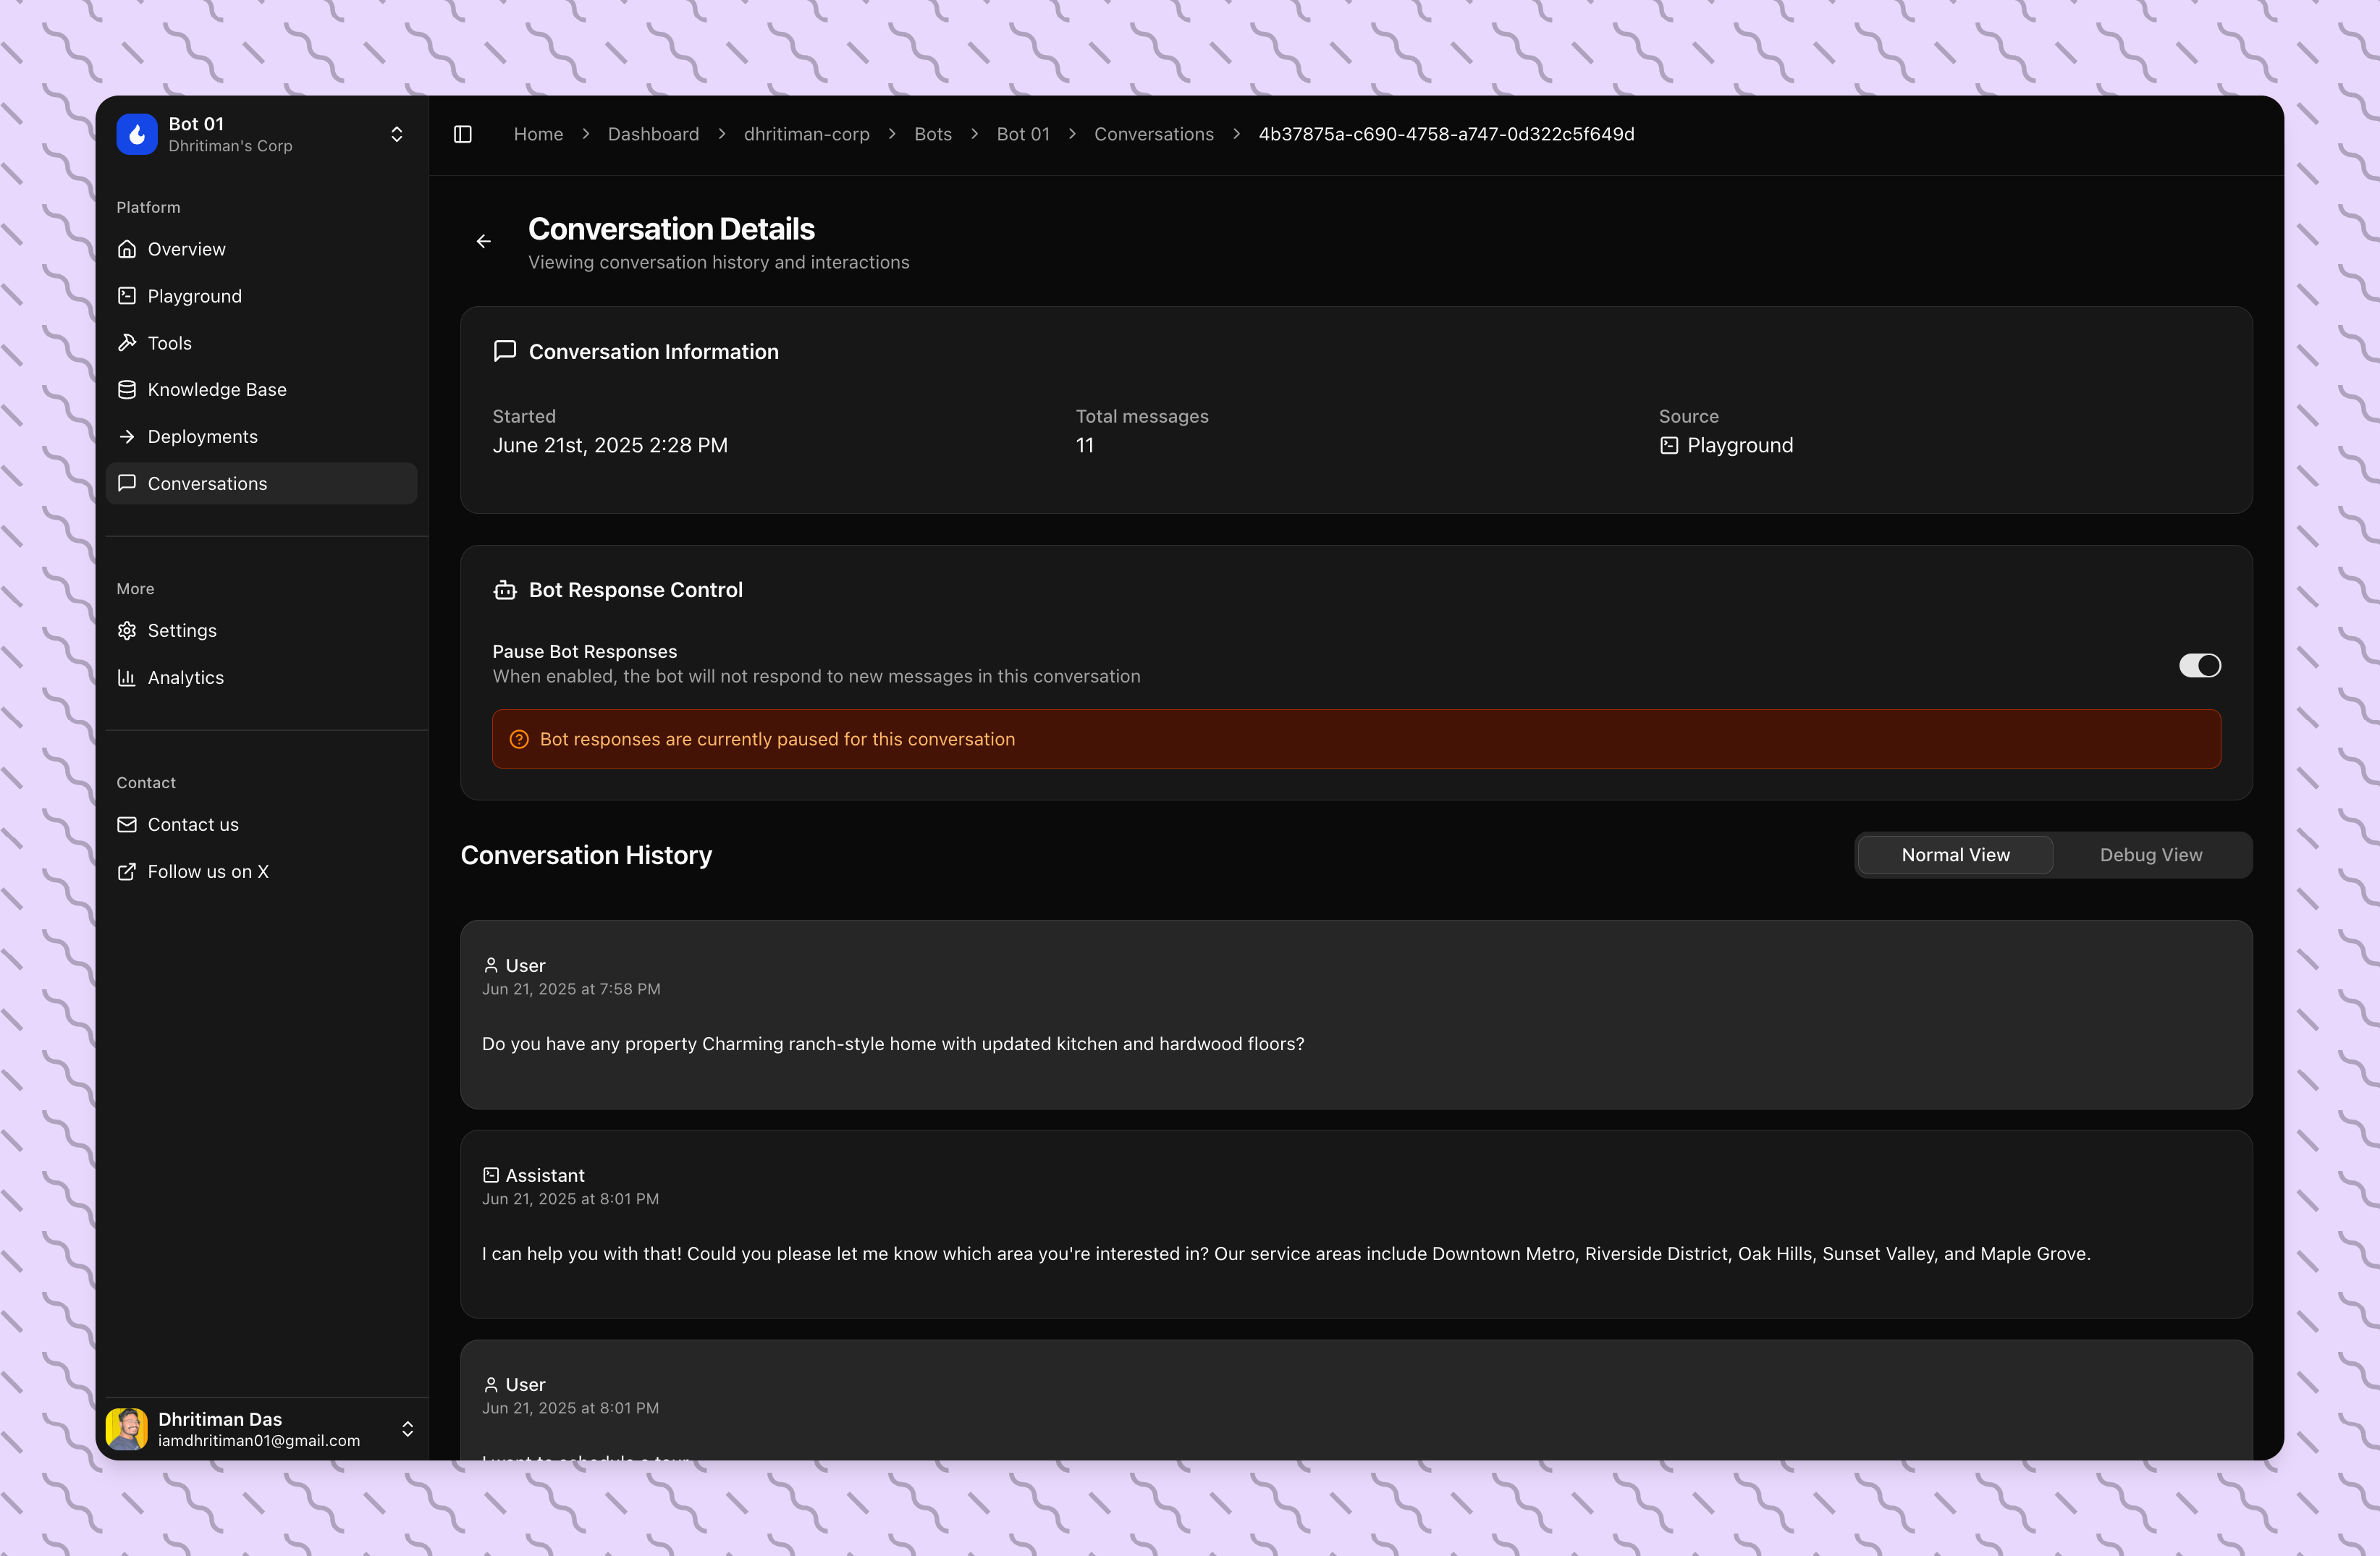Go to Home breadcrumb
2380x1556 pixels.
pyautogui.click(x=538, y=134)
